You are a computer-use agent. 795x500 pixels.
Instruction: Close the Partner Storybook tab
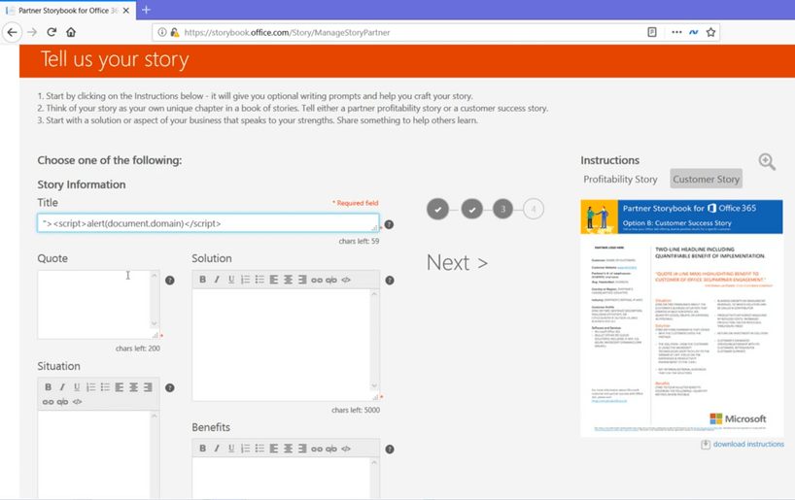(126, 10)
